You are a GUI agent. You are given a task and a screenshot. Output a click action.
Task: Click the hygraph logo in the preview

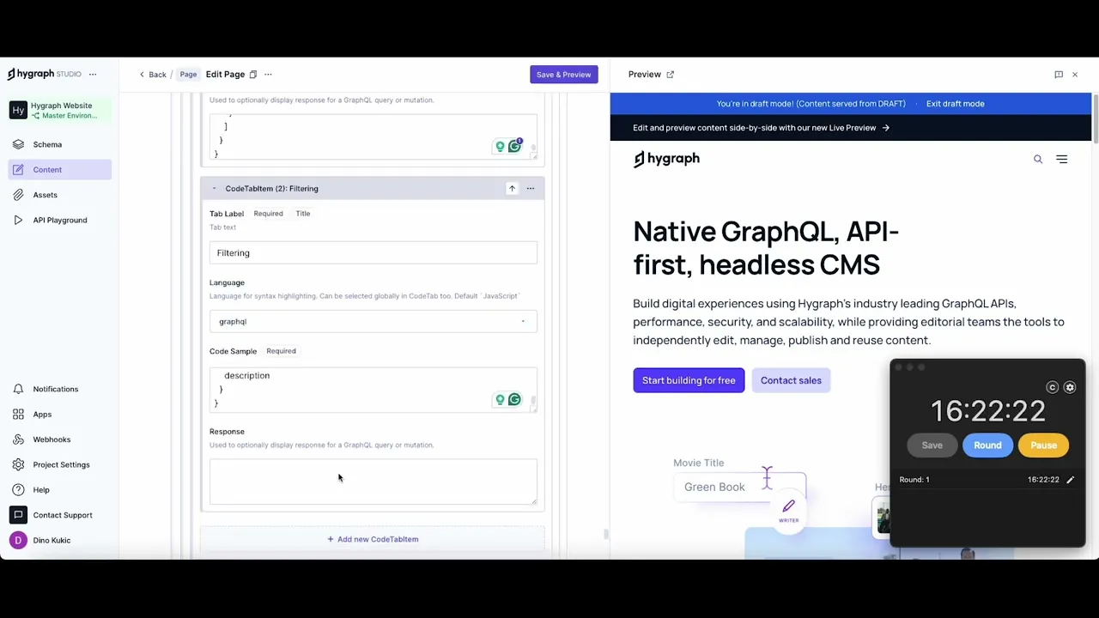click(x=666, y=159)
